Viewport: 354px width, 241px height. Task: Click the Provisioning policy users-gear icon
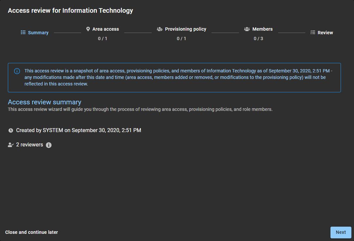(x=160, y=29)
